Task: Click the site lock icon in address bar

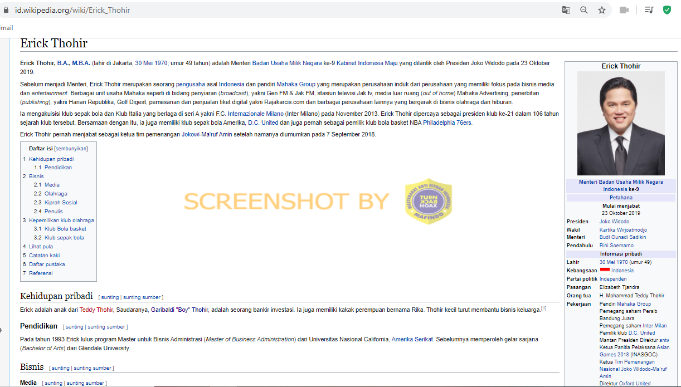Action: click(x=6, y=10)
